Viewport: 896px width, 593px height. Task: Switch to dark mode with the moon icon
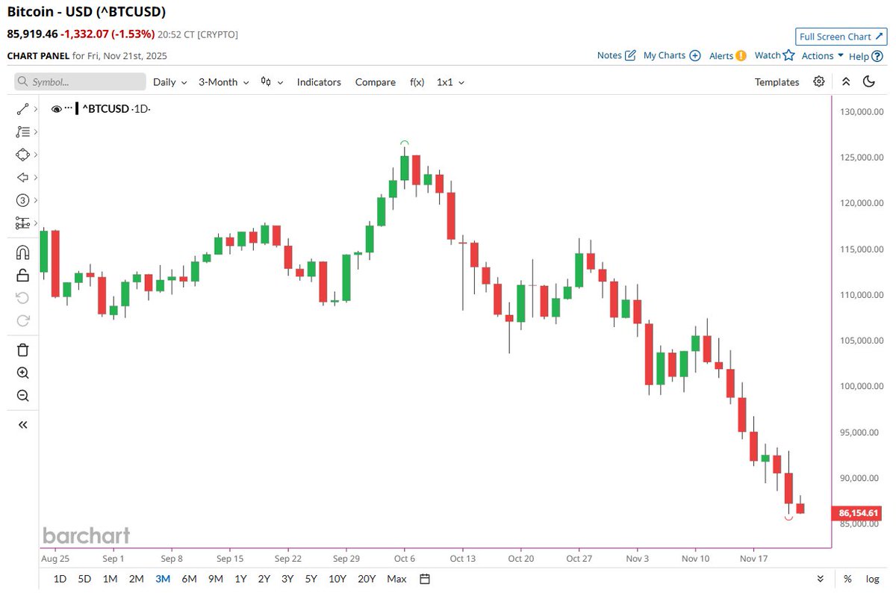click(869, 81)
